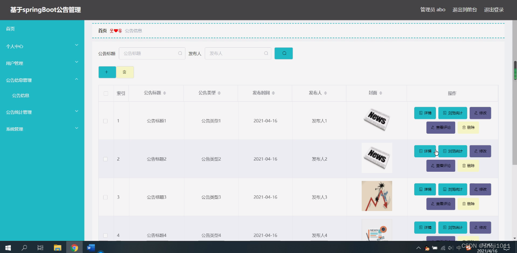Check the checkbox for 公告标题3 row

(x=105, y=197)
